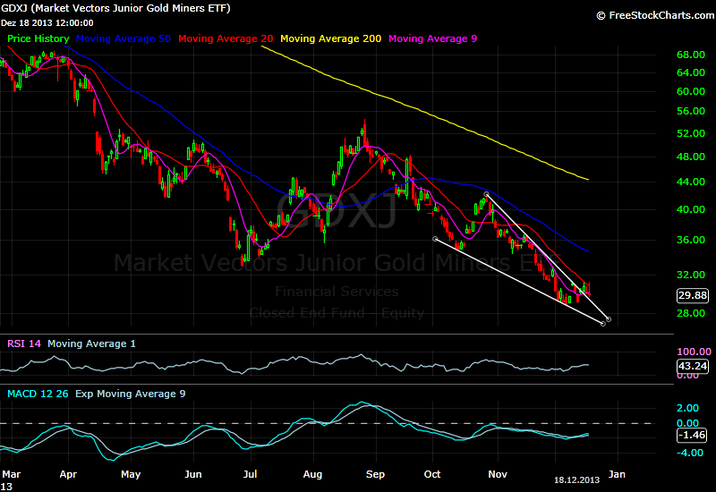Click the 36.00 price axis label

(691, 240)
